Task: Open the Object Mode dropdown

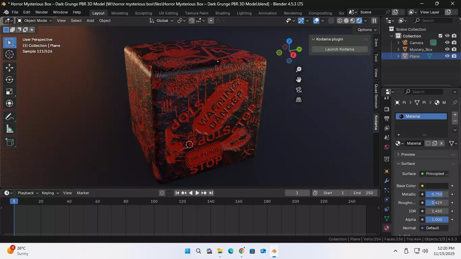Action: (x=34, y=21)
